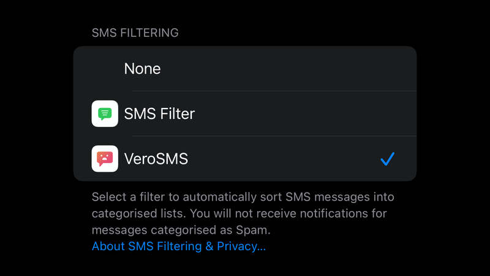Tap the red VeroSMS app icon
Viewport: 490px width, 276px height.
104,159
